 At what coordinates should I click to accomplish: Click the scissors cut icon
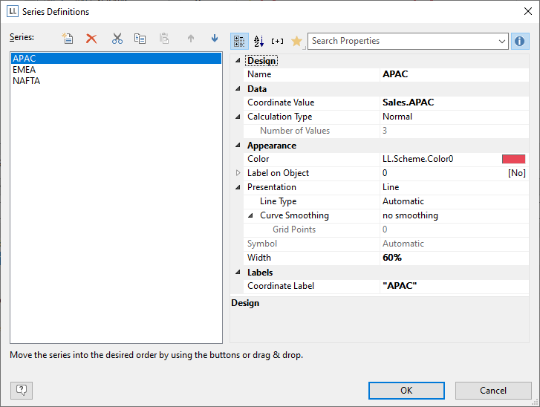117,39
